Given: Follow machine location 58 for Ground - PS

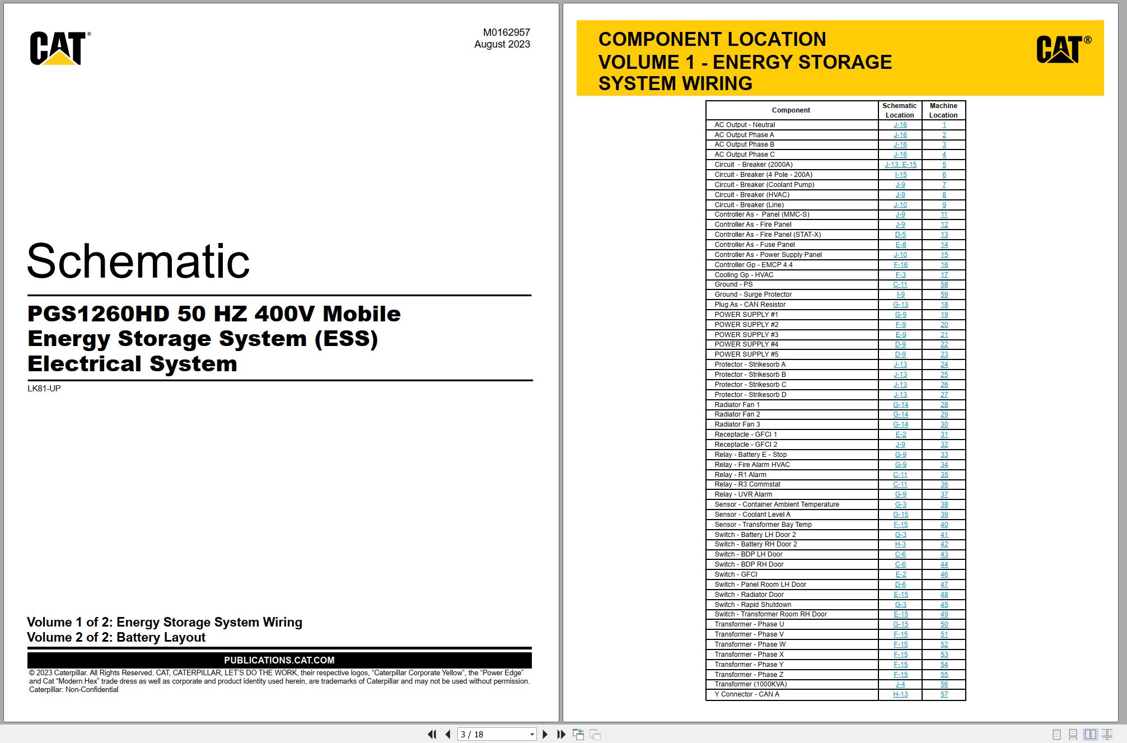Looking at the screenshot, I should [944, 284].
